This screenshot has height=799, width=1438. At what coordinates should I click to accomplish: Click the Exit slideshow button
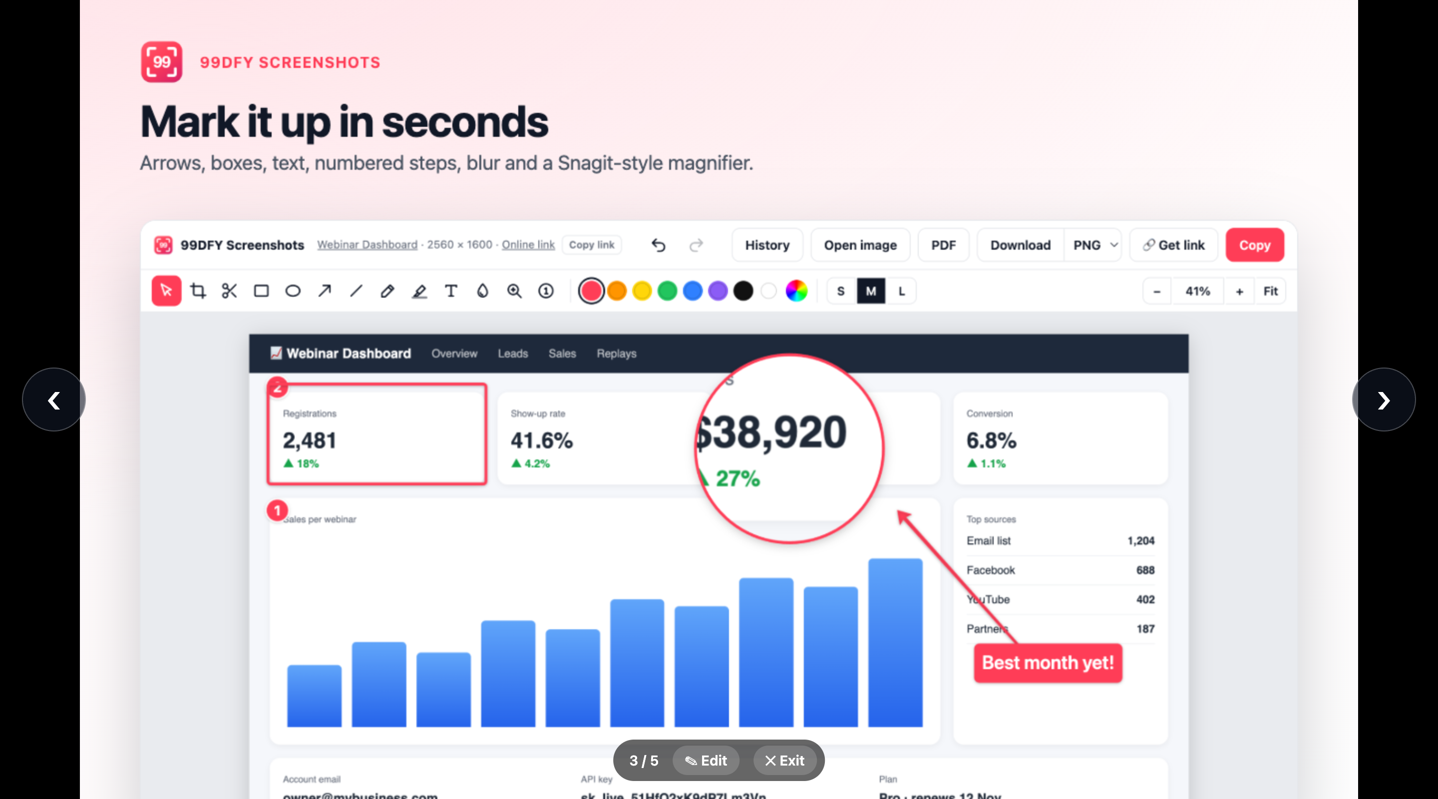pos(784,761)
